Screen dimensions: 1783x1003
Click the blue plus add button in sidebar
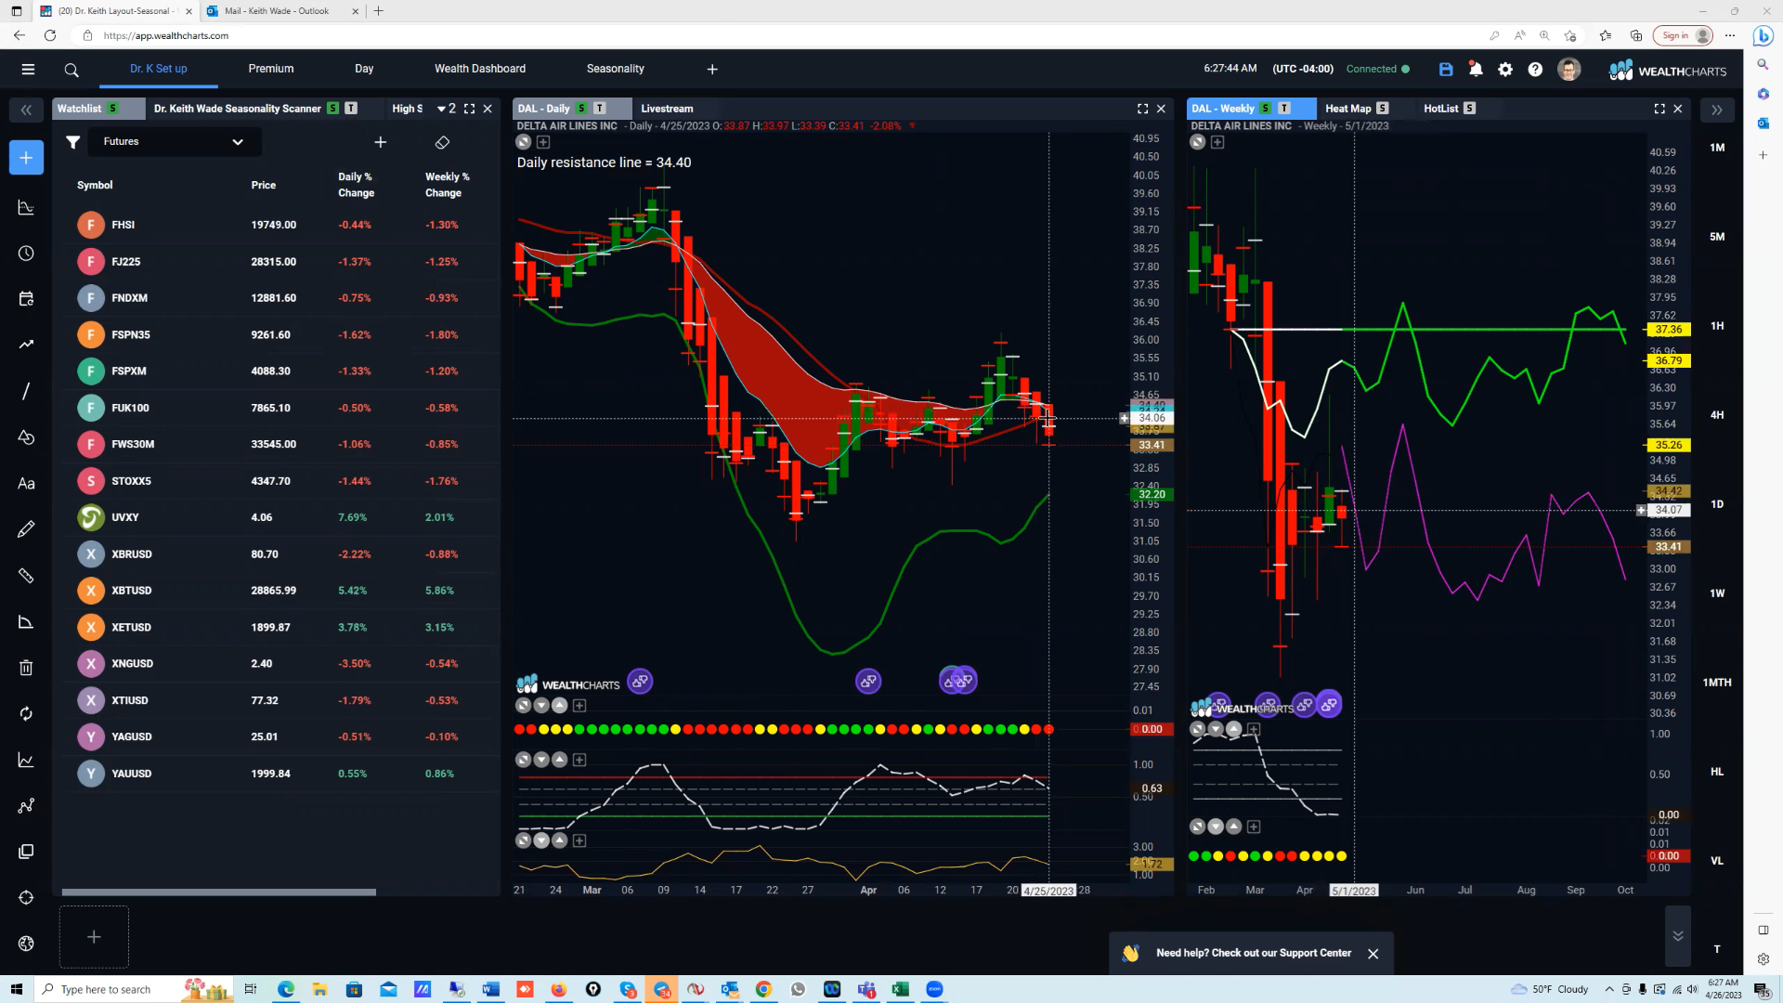tap(26, 157)
